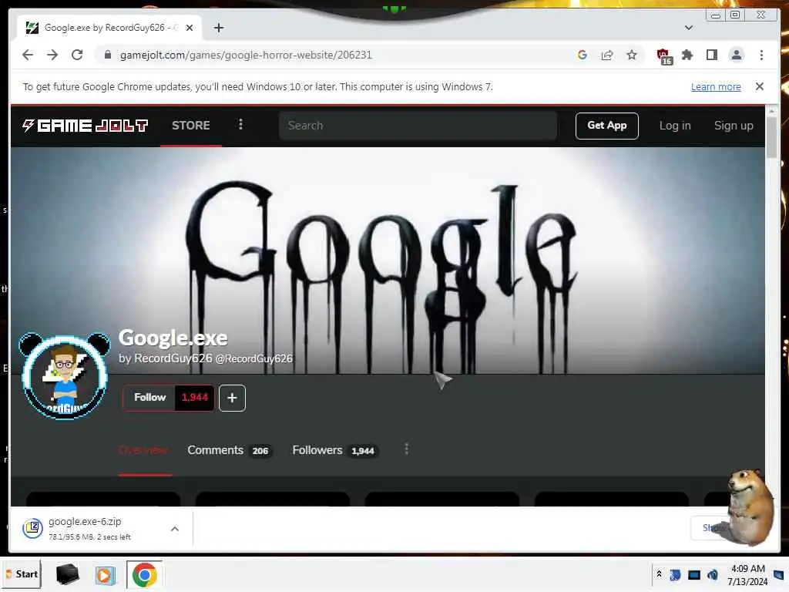Screen dimensions: 789x592
Task: Open the 4:09 AM taskbar clock
Action: point(747,574)
